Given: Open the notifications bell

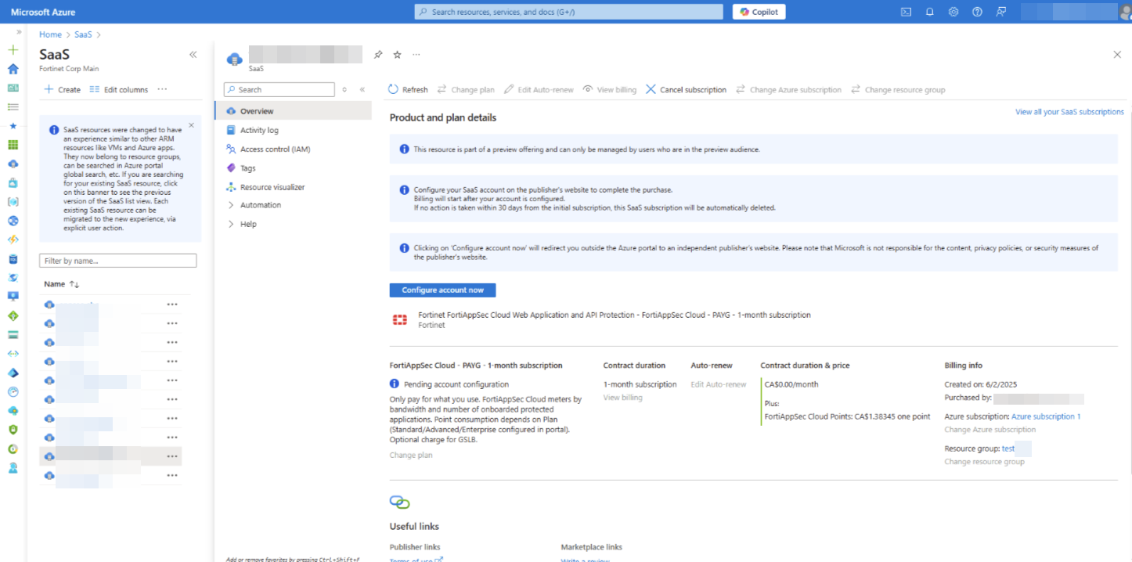Looking at the screenshot, I should click(928, 11).
